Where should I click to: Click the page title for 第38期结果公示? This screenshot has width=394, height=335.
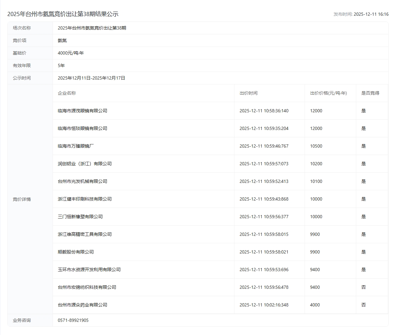63,14
